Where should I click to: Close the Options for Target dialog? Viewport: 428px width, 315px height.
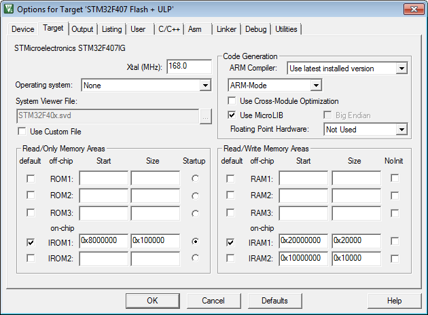tap(414, 10)
